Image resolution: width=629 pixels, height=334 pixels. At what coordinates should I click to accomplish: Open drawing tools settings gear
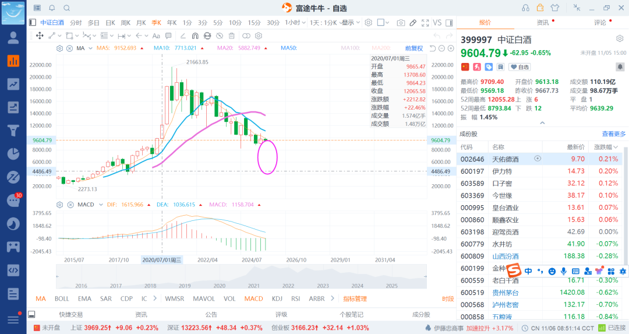(x=259, y=36)
